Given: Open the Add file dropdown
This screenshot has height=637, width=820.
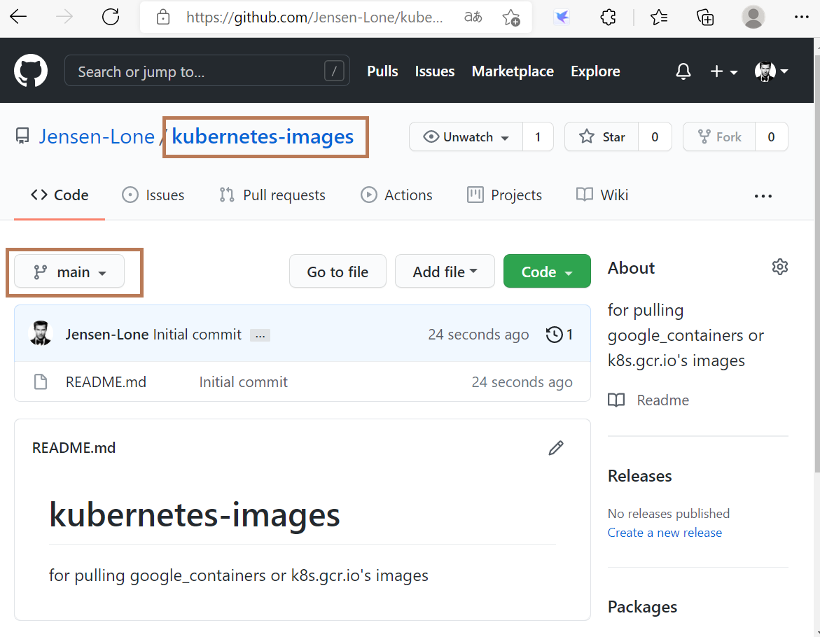Looking at the screenshot, I should coord(445,271).
